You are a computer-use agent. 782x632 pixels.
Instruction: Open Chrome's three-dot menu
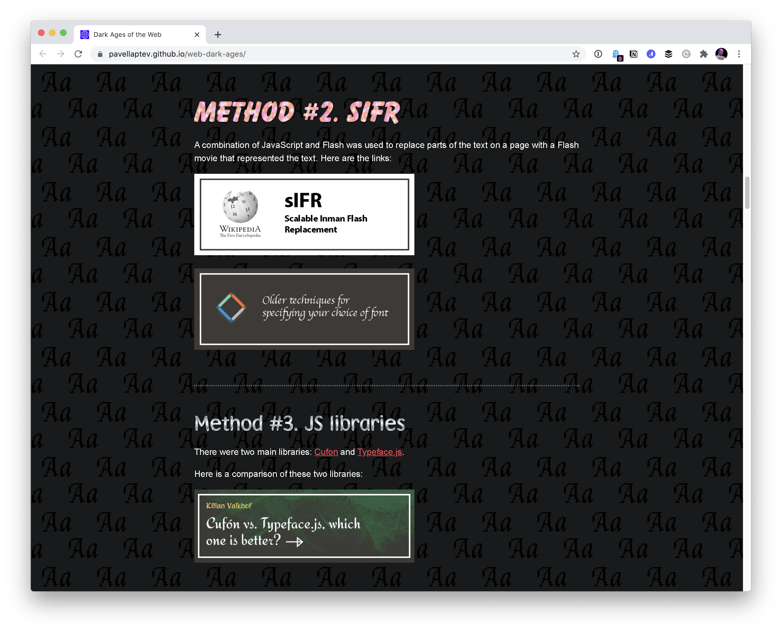pyautogui.click(x=739, y=54)
